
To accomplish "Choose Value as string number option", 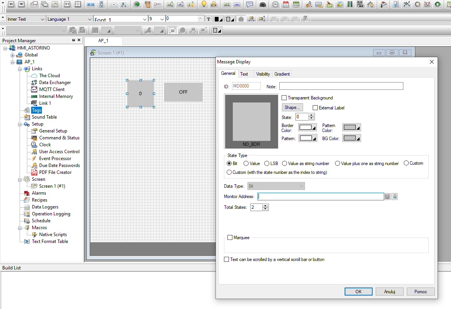I will coord(284,164).
